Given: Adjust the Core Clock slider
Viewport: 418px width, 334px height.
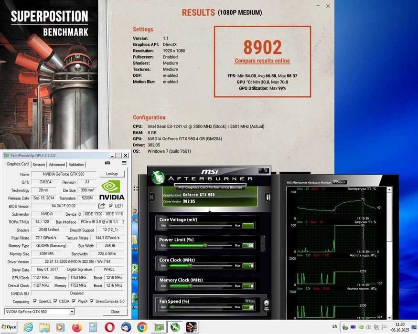Looking at the screenshot, I should pos(201,266).
